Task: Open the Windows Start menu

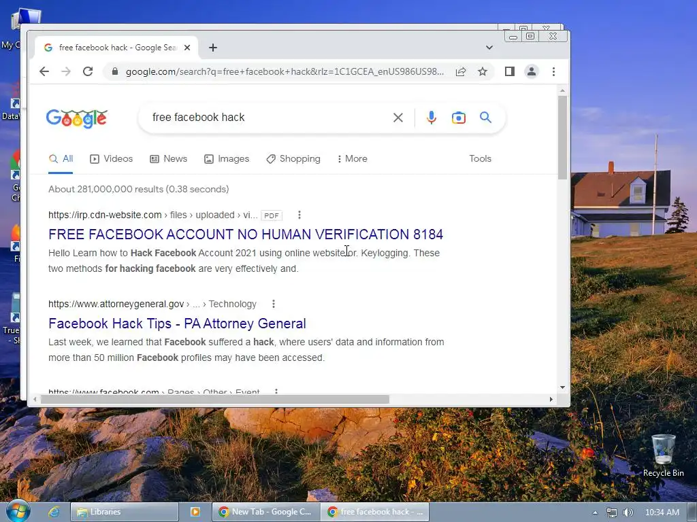Action: click(18, 512)
